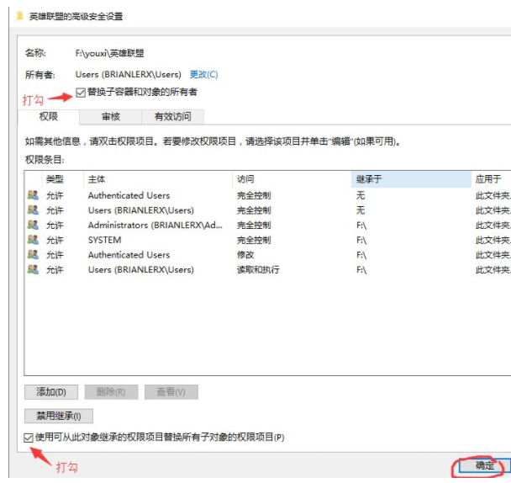Toggle the replace child object permissions checkbox
The image size is (511, 483).
pyautogui.click(x=29, y=438)
